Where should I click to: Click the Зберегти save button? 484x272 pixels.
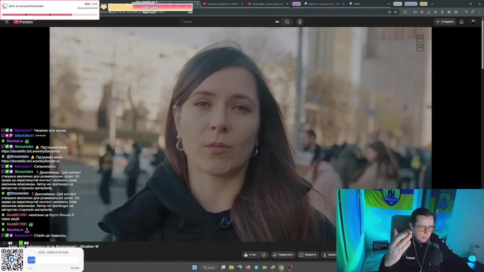[308, 255]
